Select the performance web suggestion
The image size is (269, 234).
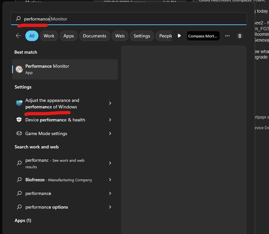(65, 194)
